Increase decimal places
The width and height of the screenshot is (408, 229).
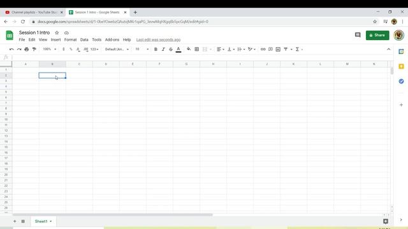tap(85, 49)
